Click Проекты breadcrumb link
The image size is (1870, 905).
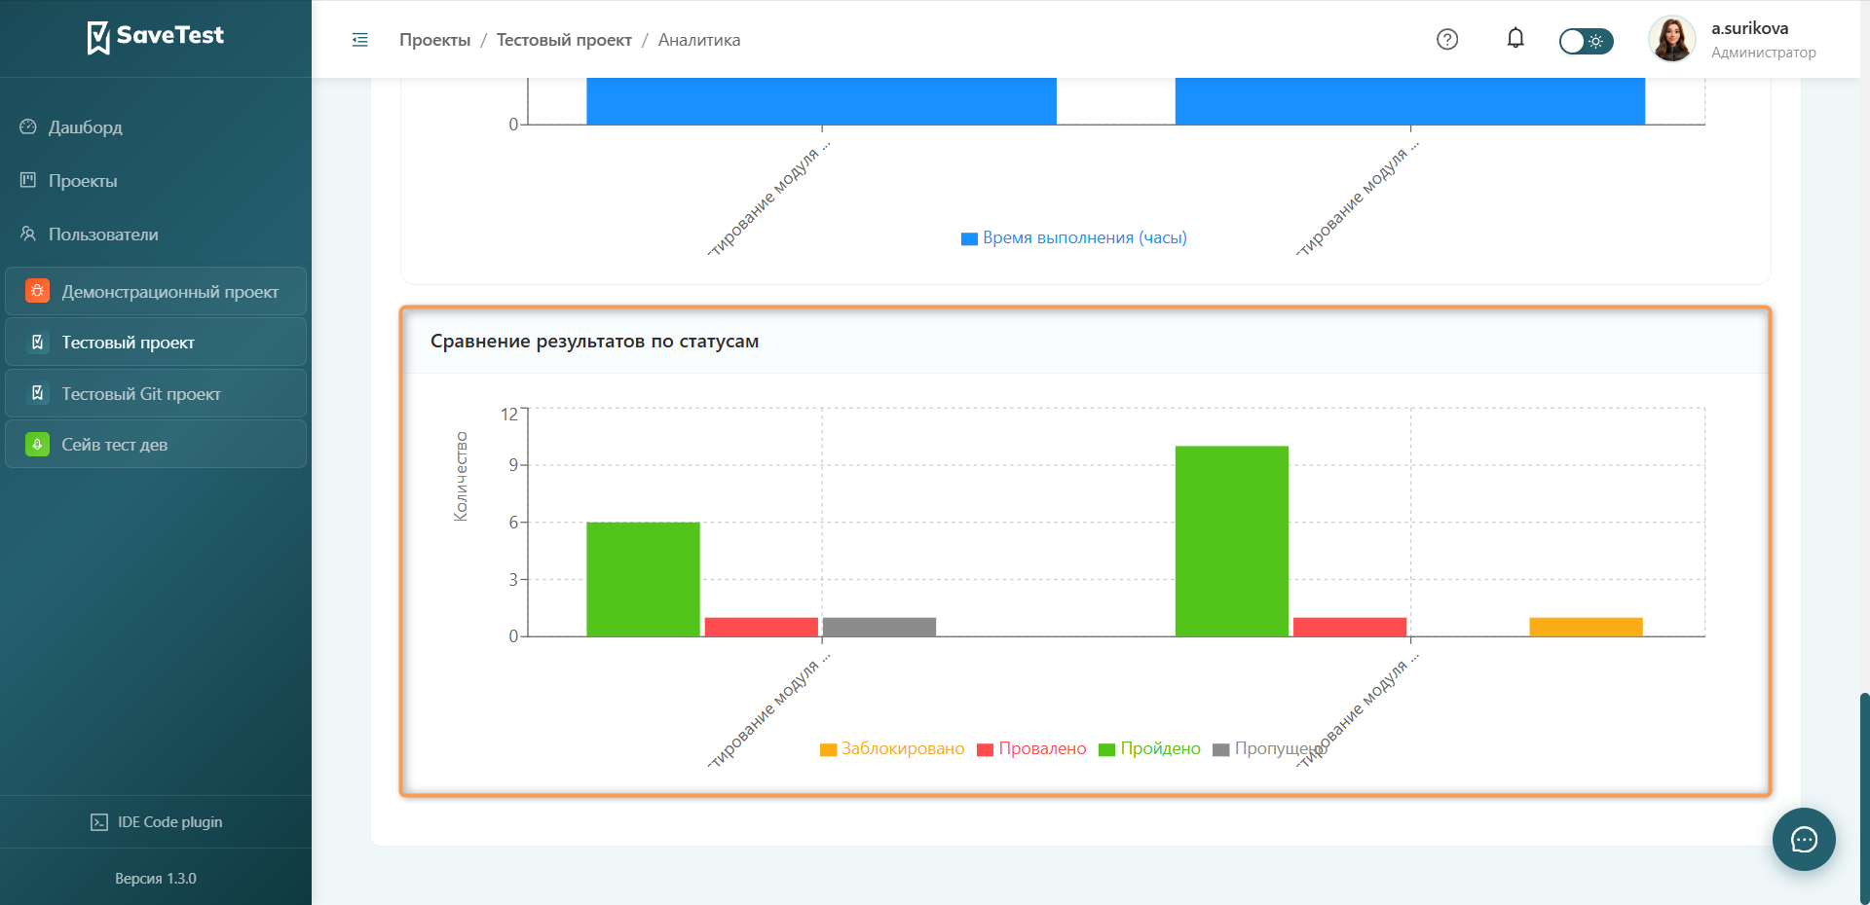coord(434,40)
